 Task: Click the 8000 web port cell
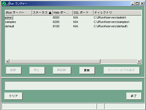pos(56,17)
